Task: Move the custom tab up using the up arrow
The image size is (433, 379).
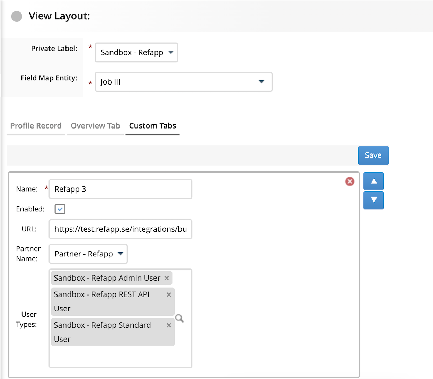Action: pyautogui.click(x=373, y=181)
